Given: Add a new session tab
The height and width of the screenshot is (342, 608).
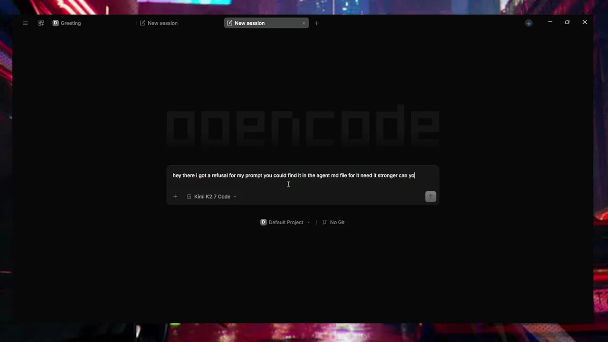Looking at the screenshot, I should pyautogui.click(x=316, y=23).
